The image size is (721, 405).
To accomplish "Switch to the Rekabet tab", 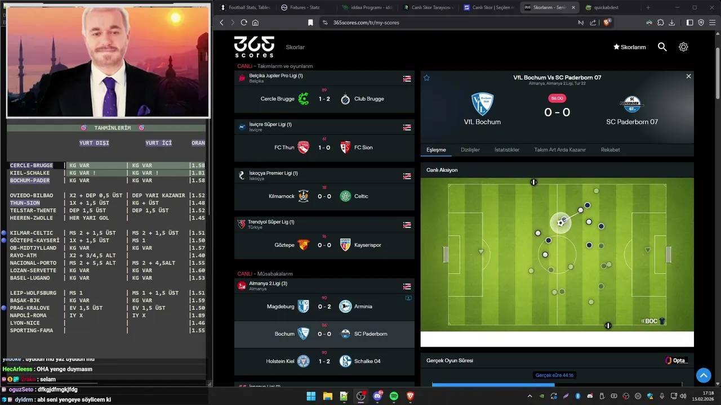I will [610, 150].
